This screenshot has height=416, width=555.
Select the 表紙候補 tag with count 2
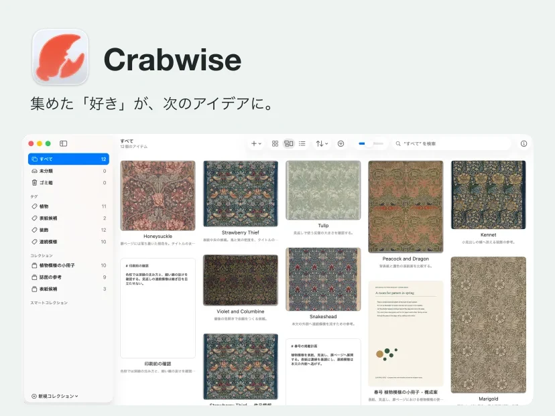coord(68,218)
